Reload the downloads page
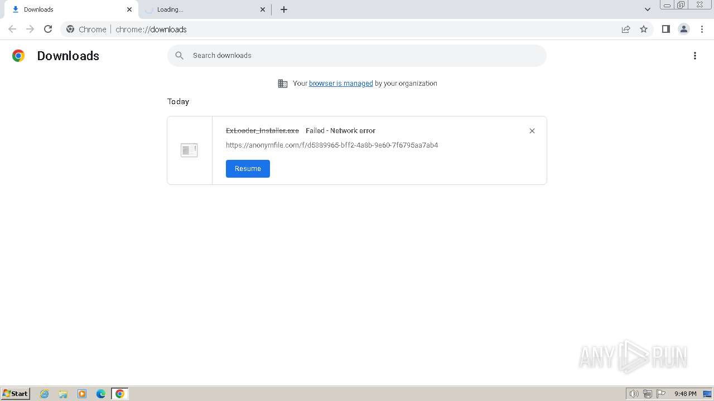The image size is (714, 401). [48, 29]
